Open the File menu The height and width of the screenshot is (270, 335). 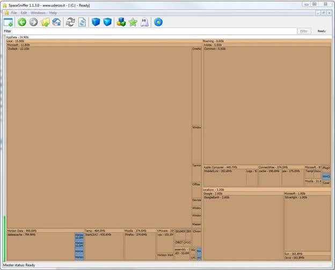[x=14, y=13]
